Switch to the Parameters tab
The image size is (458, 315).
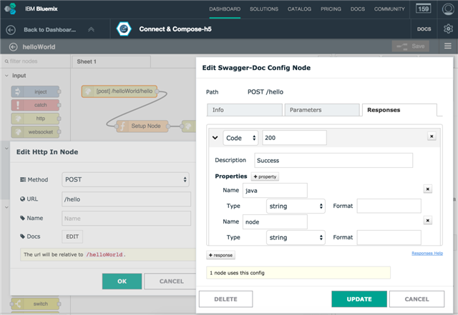click(x=322, y=110)
